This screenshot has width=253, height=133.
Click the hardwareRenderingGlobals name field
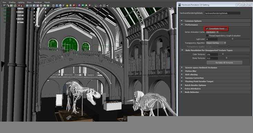pyautogui.click(x=223, y=13)
